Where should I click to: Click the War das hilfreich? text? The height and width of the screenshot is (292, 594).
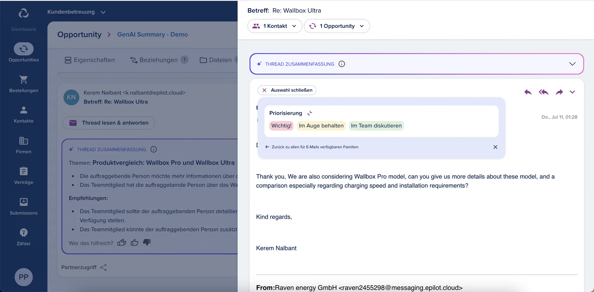coord(91,243)
